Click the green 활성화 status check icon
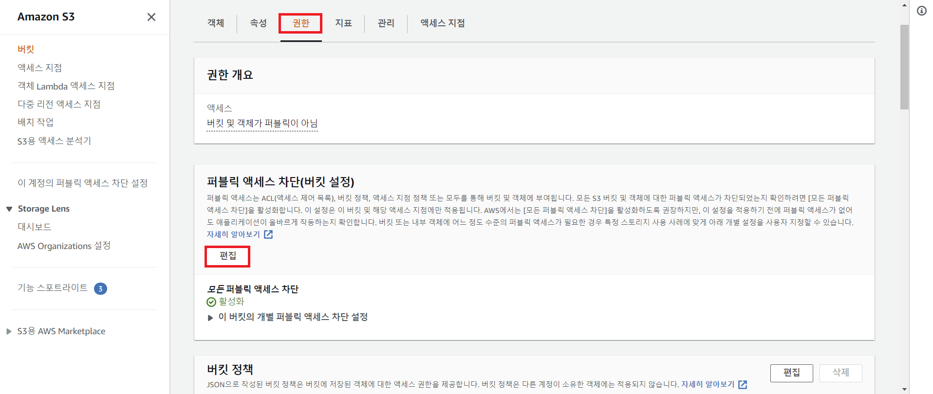 pos(211,302)
